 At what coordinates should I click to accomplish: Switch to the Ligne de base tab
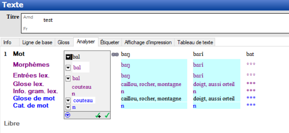(x=37, y=42)
